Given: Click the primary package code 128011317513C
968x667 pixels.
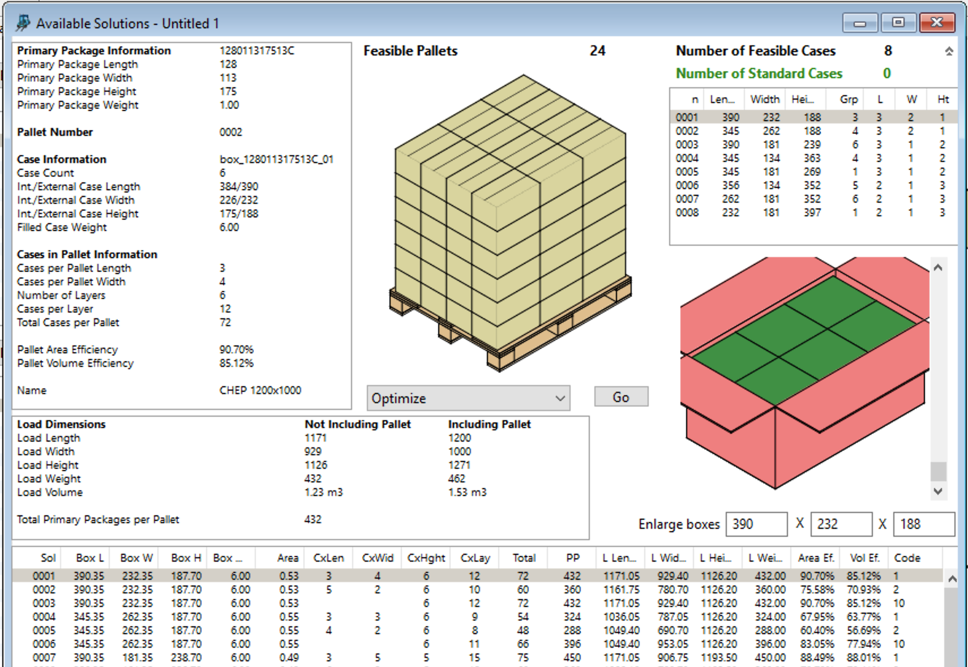Looking at the screenshot, I should [x=257, y=50].
